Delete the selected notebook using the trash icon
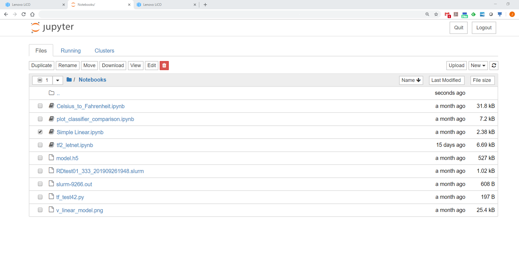519x273 pixels. [164, 66]
